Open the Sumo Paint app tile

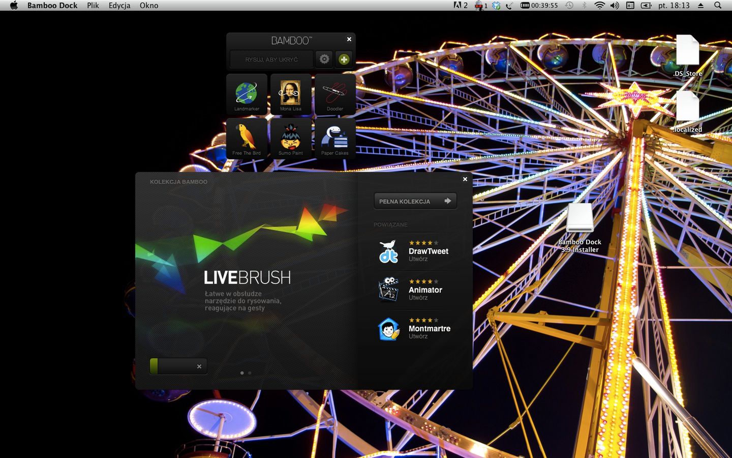point(291,138)
